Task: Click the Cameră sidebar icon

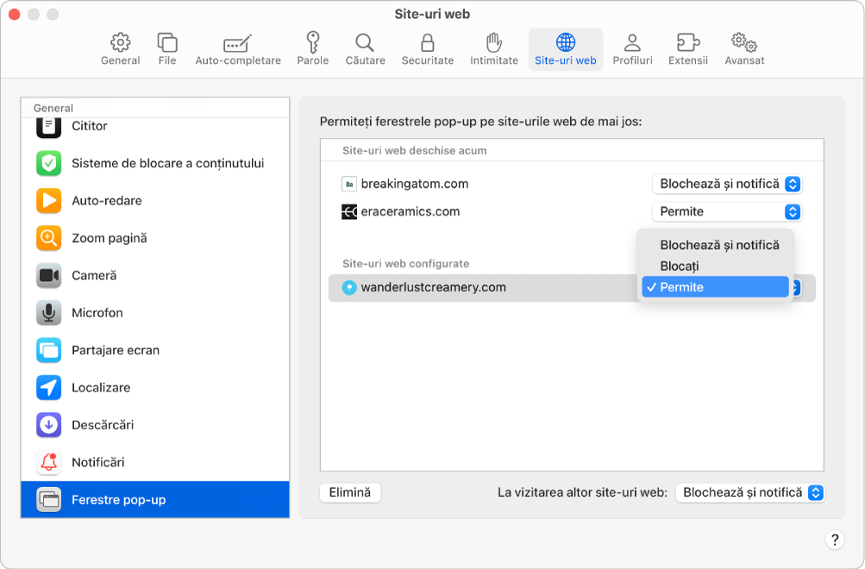Action: [x=48, y=275]
